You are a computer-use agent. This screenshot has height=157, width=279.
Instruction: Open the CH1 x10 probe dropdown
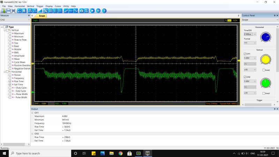pos(255,70)
